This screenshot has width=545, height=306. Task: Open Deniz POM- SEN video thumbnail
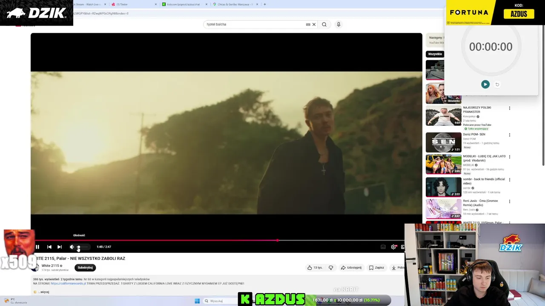point(443,142)
